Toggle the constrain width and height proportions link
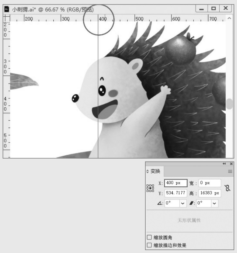 [228, 188]
